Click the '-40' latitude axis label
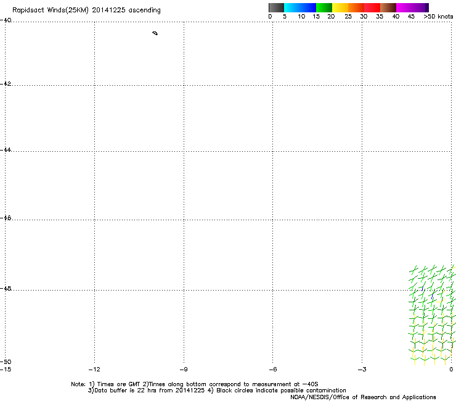456x401 pixels. pos(6,20)
